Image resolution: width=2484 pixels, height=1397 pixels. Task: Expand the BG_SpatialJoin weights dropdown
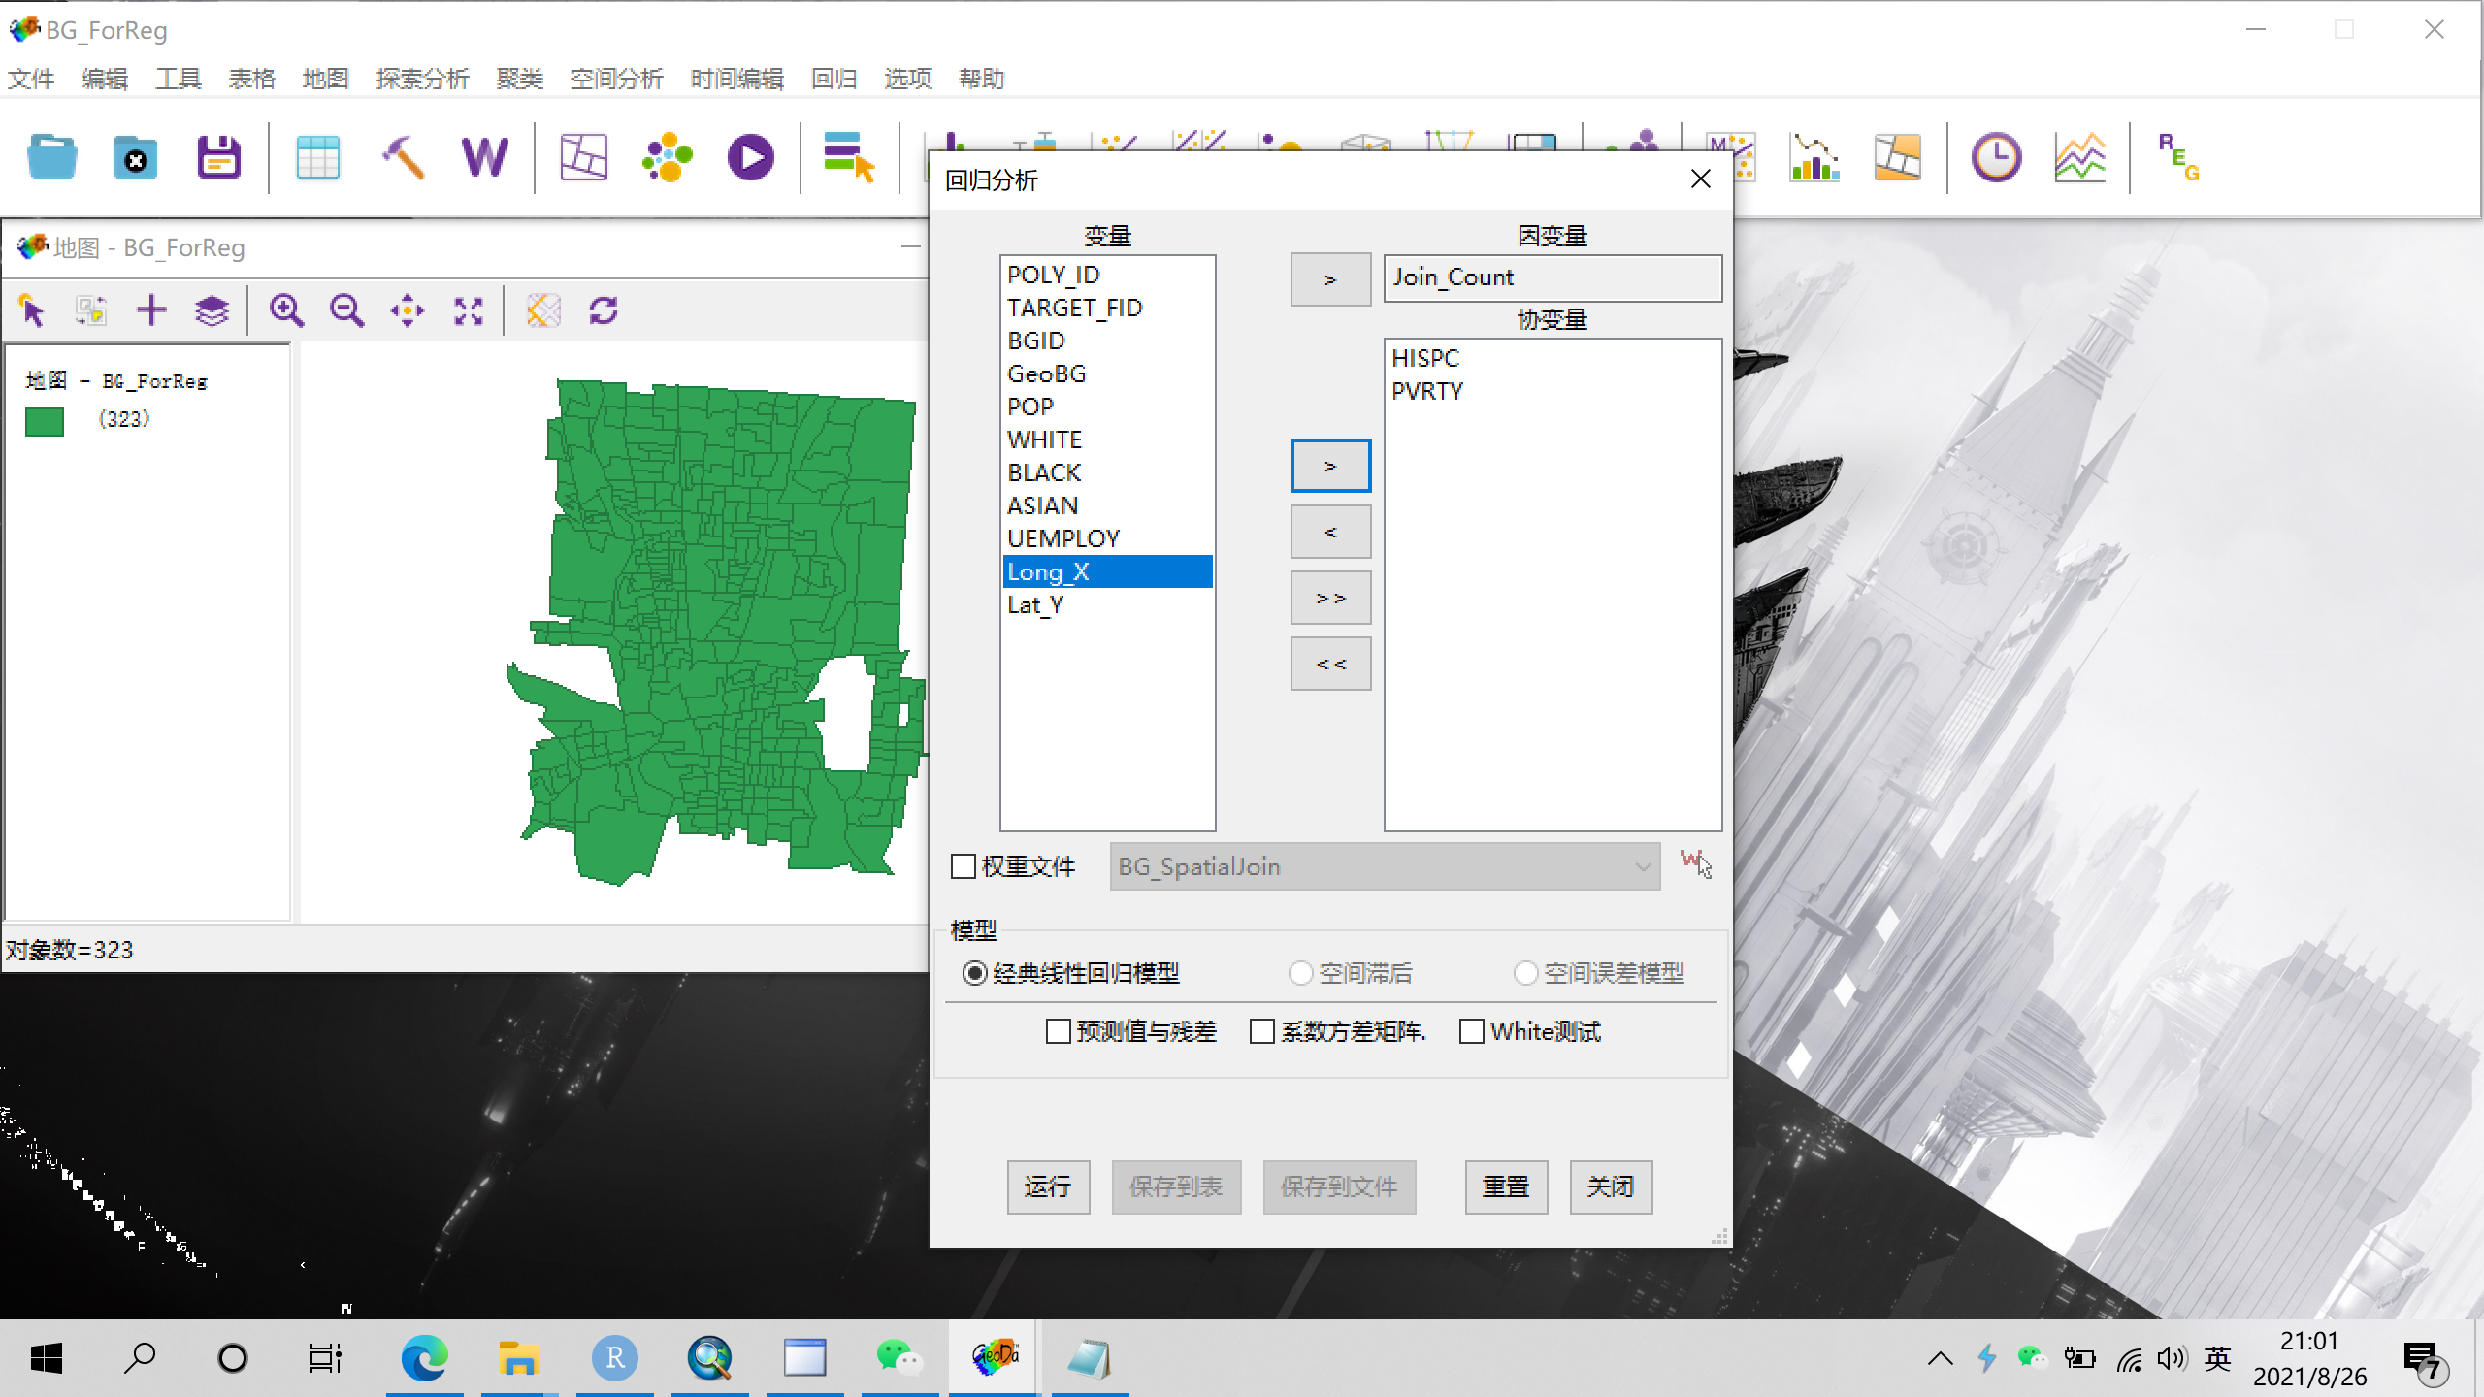1642,866
